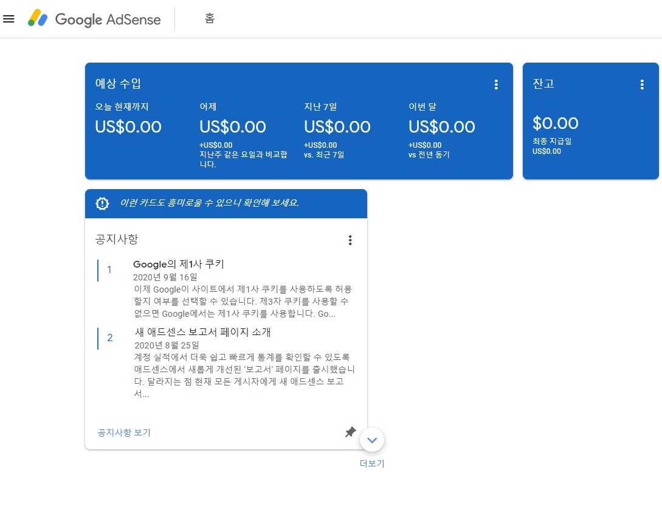Open announcement Google의 제1사 쿠키
The width and height of the screenshot is (662, 526).
(x=179, y=264)
